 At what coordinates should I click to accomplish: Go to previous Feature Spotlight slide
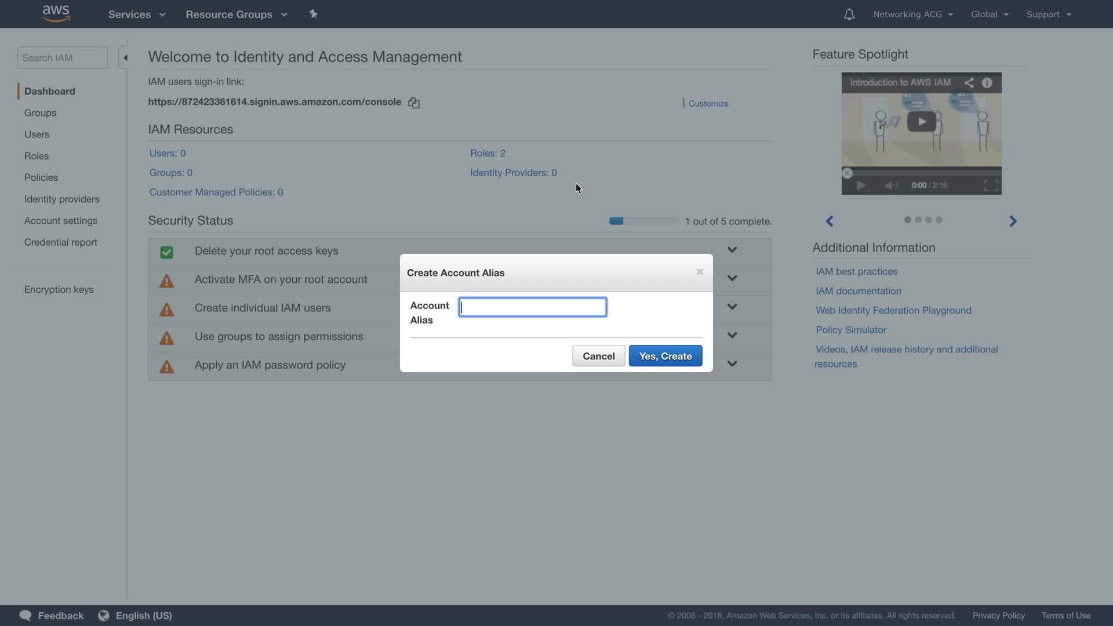point(830,221)
